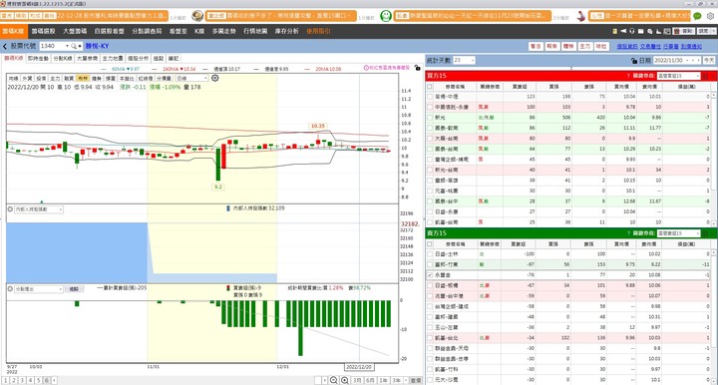
Task: Go back with the arrow beside 股票代號
Action: 5,46
